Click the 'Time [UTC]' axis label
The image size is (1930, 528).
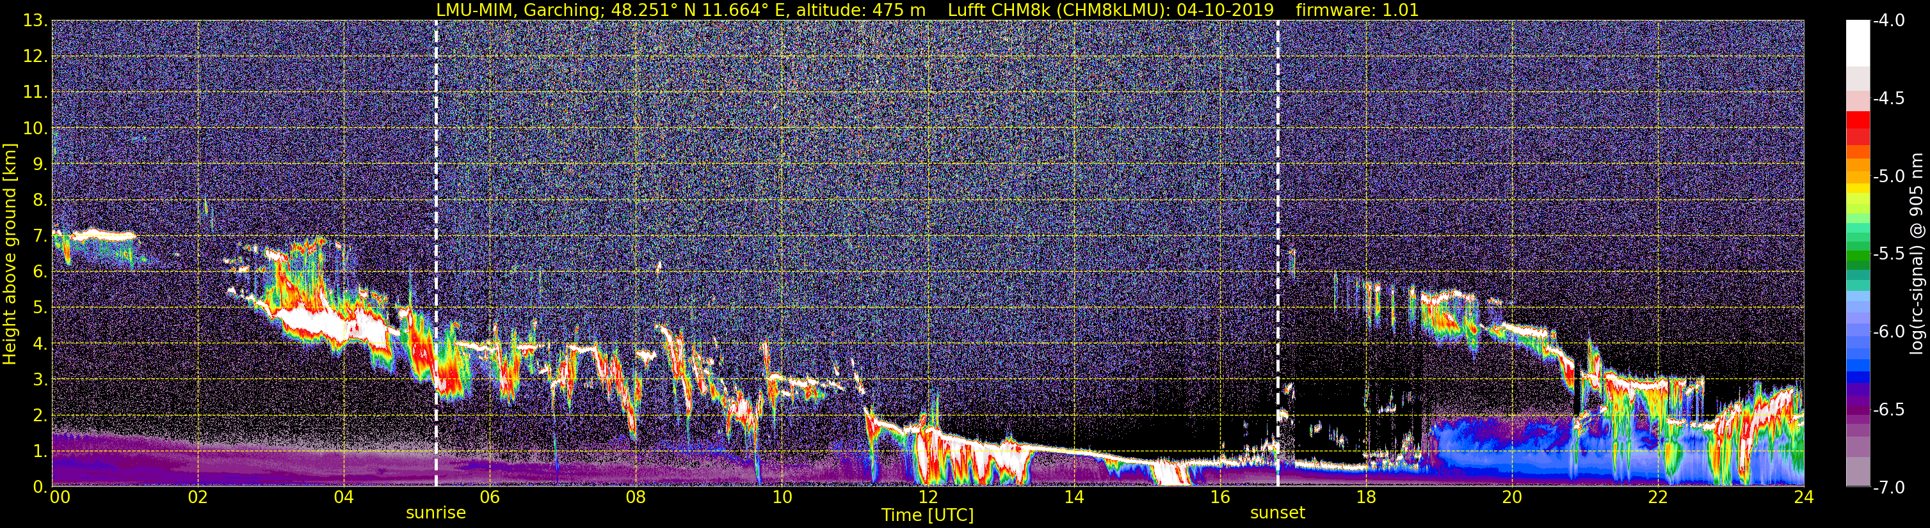[x=928, y=515]
